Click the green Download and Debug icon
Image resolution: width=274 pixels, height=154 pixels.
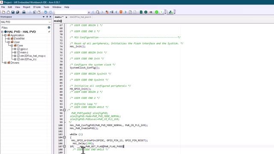click(x=157, y=12)
